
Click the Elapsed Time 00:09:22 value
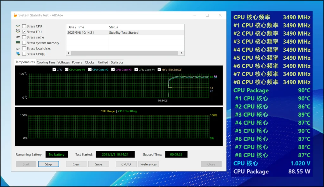click(176, 155)
